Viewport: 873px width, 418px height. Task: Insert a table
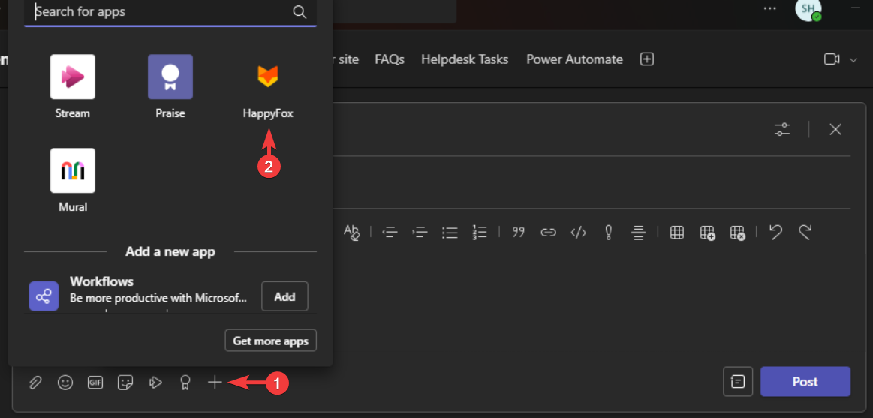click(x=677, y=232)
